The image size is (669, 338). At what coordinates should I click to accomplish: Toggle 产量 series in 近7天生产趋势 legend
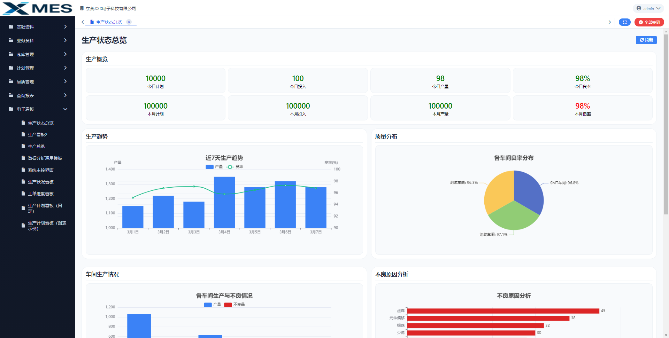click(214, 167)
